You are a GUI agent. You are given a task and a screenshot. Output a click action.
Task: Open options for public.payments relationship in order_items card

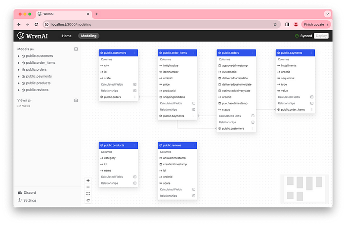click(194, 116)
